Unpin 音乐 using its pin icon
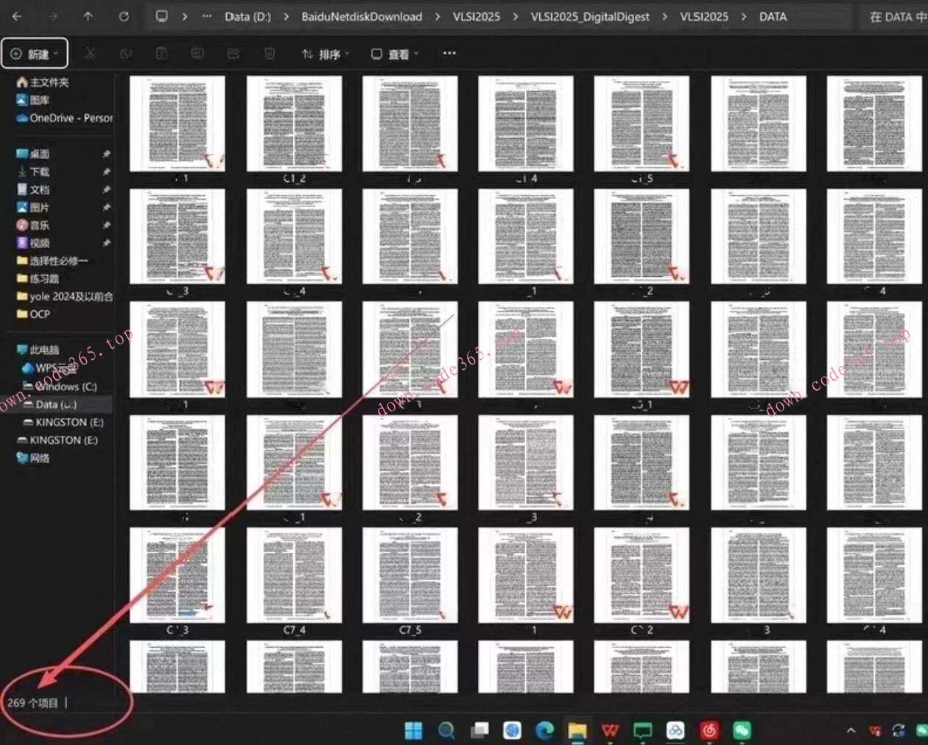 [106, 225]
